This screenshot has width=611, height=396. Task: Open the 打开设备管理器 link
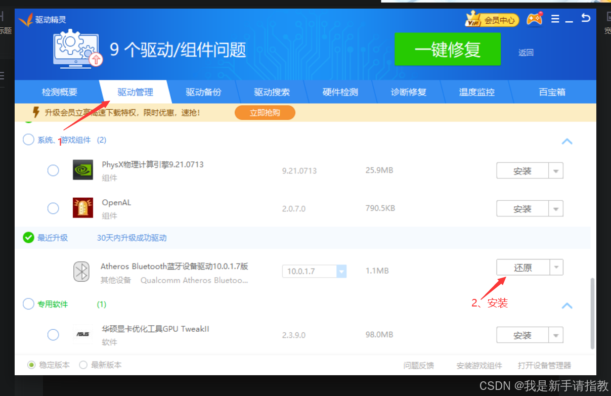coord(544,365)
